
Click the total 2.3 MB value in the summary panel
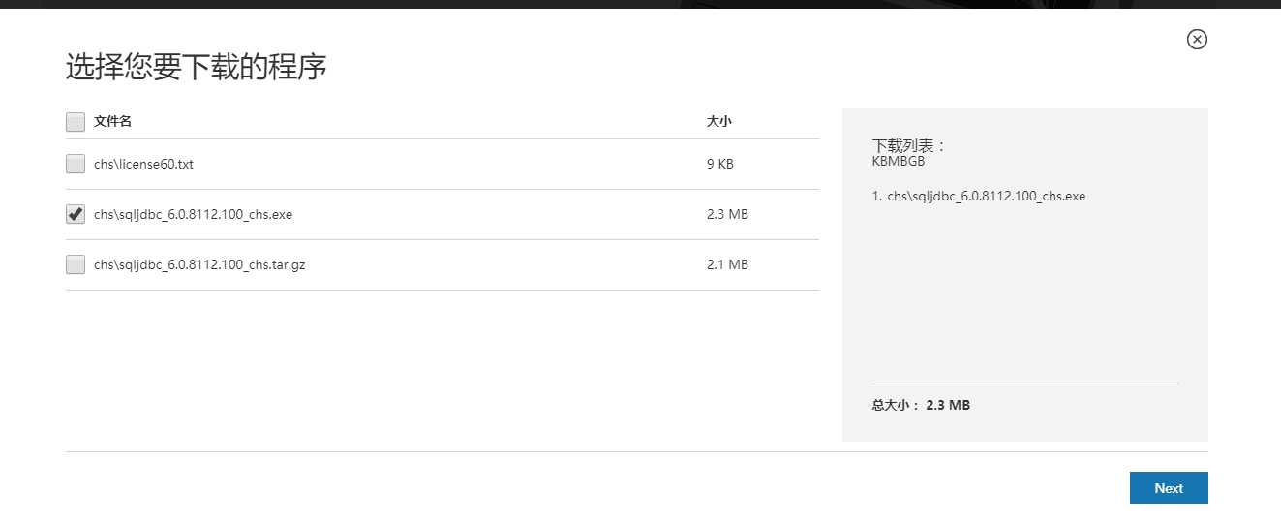click(948, 406)
